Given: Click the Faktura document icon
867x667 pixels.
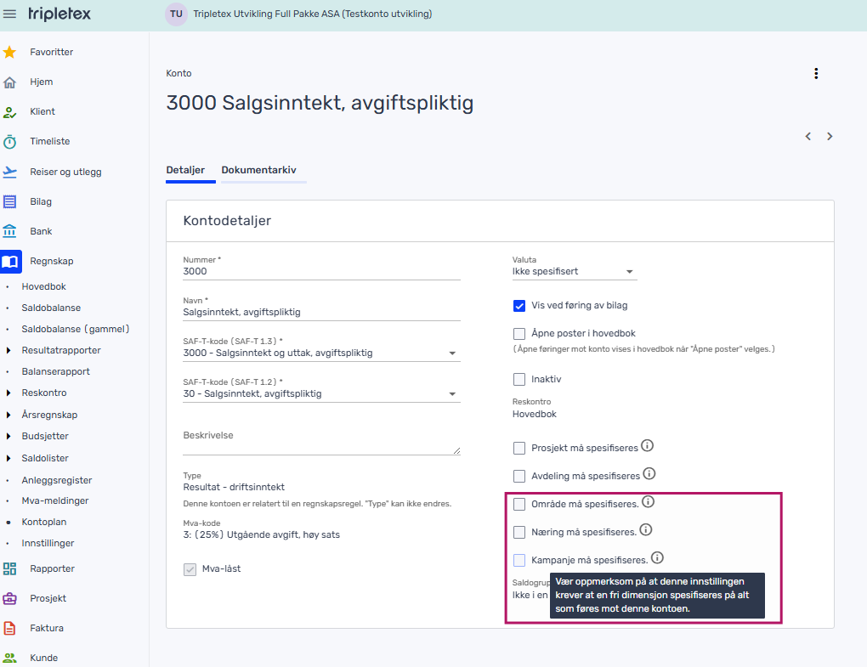Looking at the screenshot, I should coord(10,628).
